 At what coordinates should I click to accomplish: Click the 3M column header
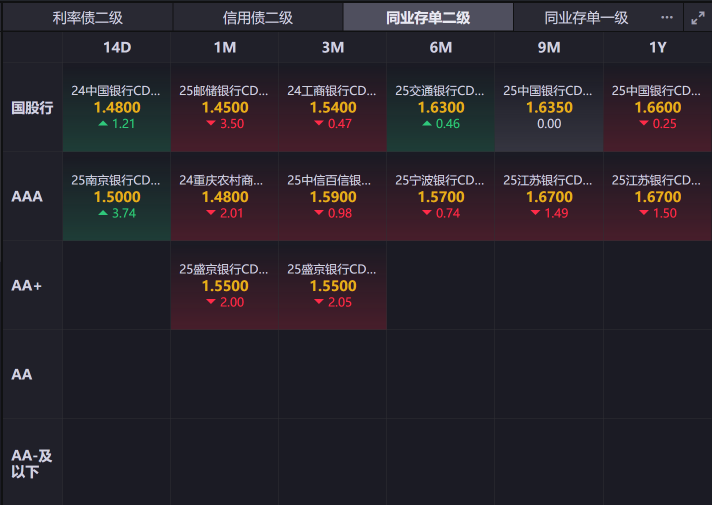click(333, 47)
